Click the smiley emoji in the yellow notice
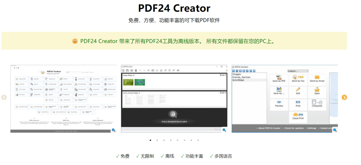This screenshot has height=165, width=361. click(x=75, y=41)
